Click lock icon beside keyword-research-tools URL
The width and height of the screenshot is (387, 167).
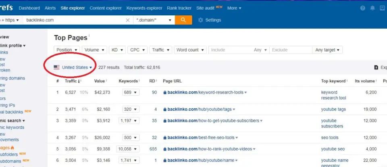tap(165, 92)
